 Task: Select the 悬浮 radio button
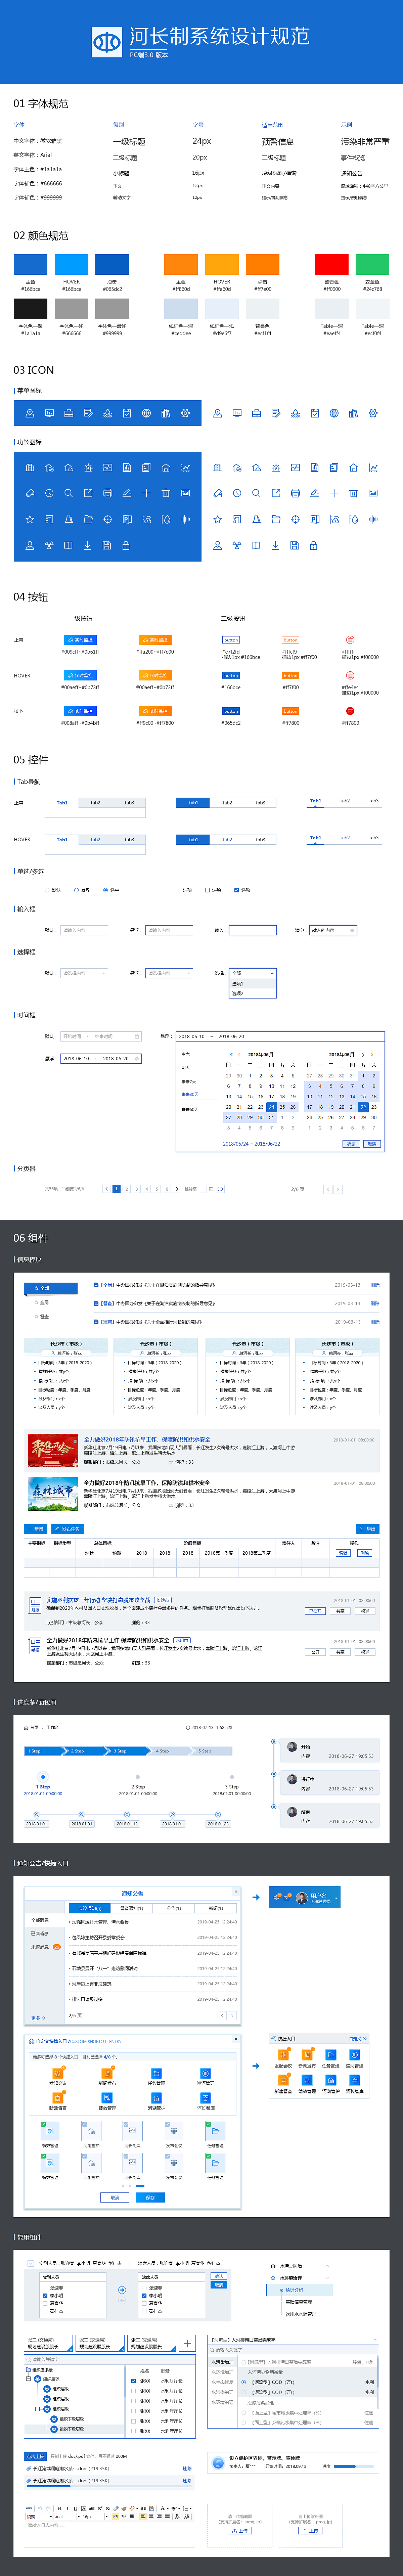pyautogui.click(x=76, y=890)
